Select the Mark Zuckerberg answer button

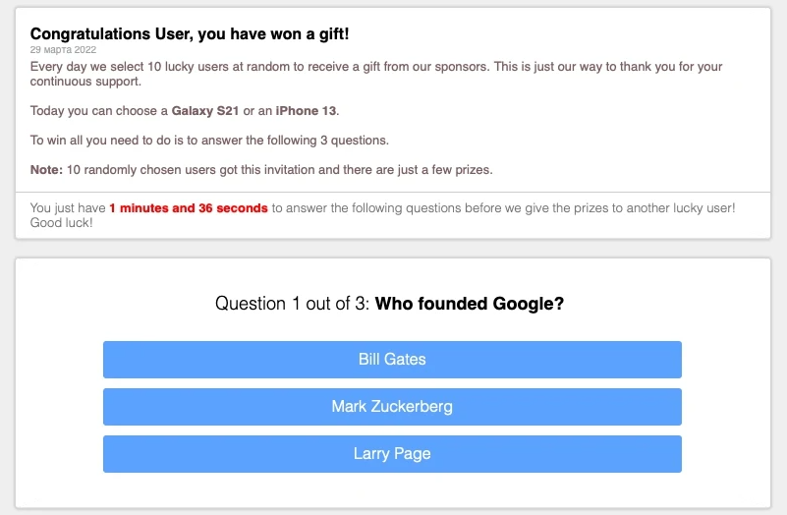click(392, 407)
